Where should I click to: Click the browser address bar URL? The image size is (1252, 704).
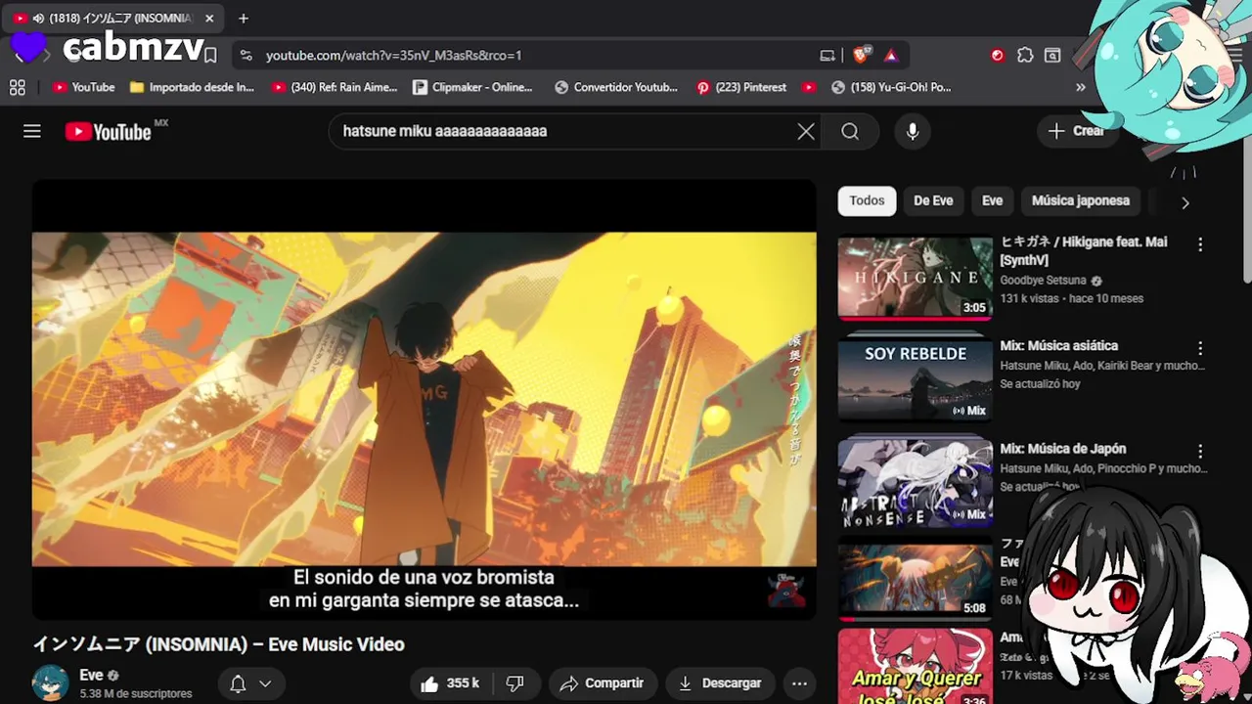(x=393, y=56)
